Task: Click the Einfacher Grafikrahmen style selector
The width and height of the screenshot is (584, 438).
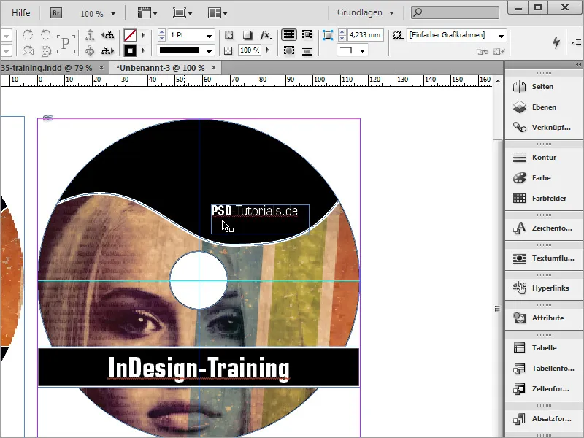Action: (453, 35)
